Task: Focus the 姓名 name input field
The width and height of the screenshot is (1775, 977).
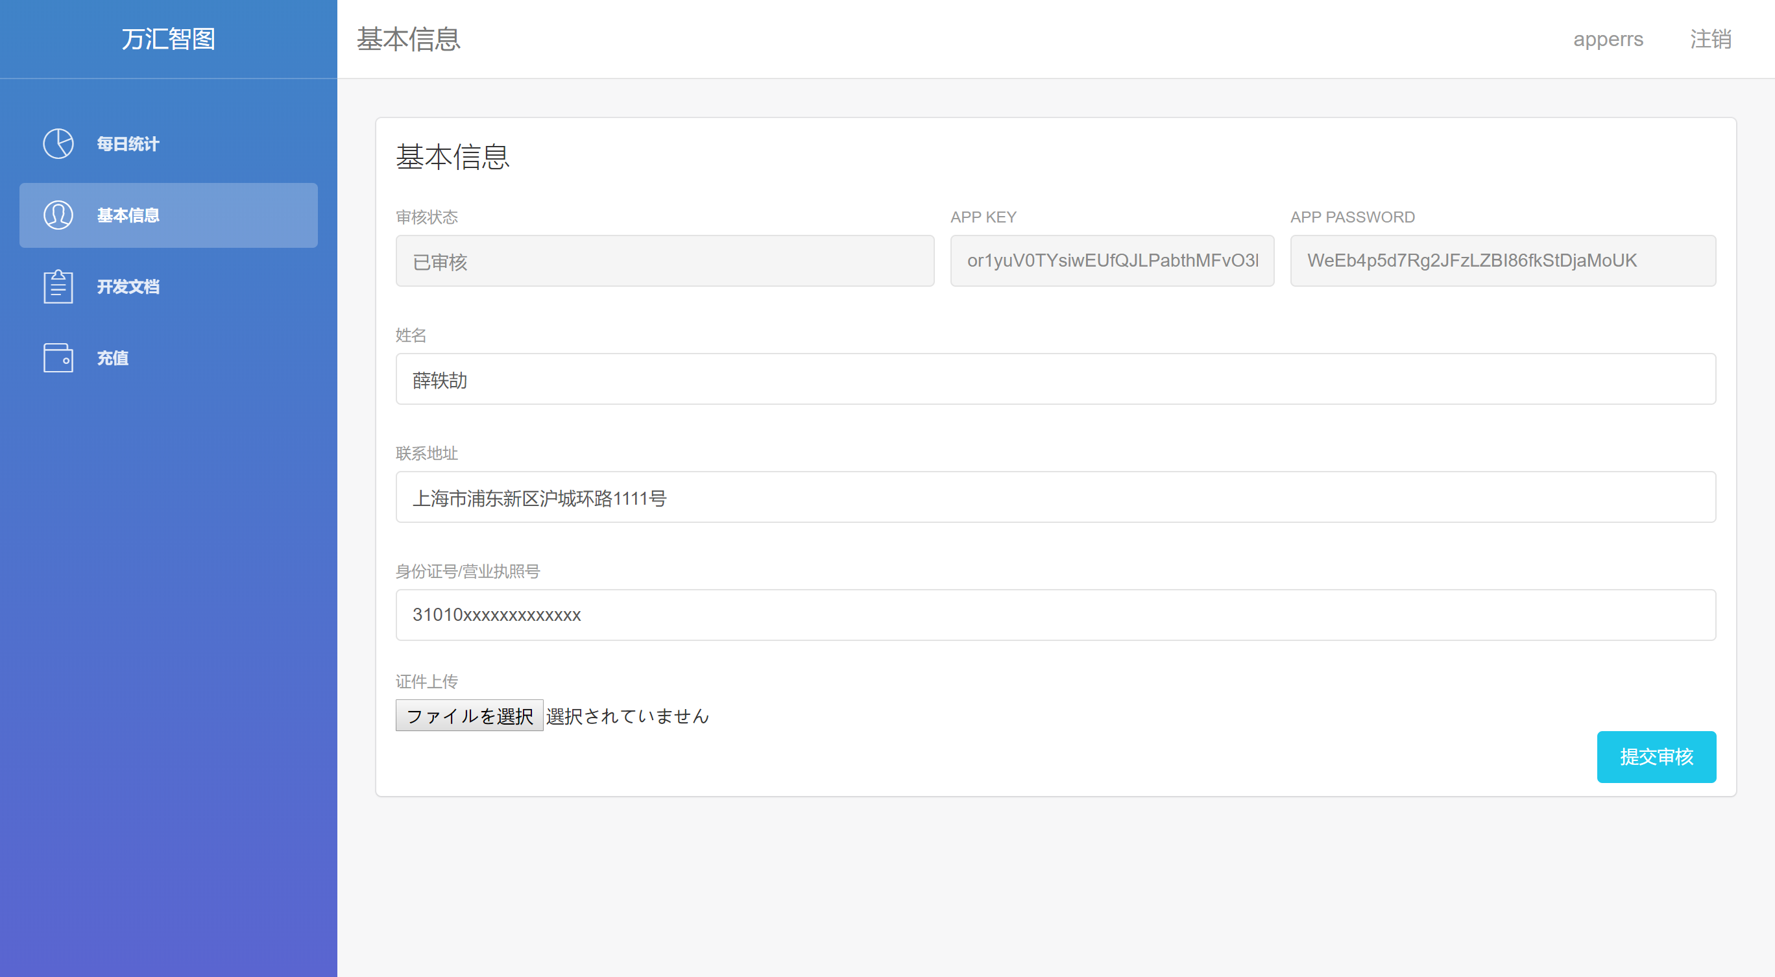Action: click(1055, 380)
